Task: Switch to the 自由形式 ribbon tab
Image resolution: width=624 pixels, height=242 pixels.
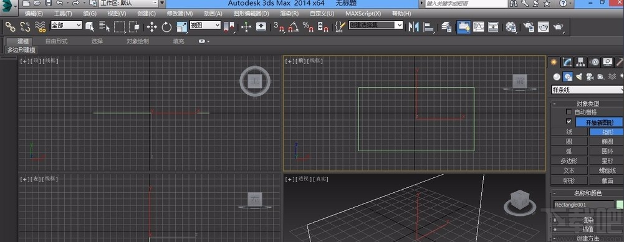Action: tap(56, 41)
